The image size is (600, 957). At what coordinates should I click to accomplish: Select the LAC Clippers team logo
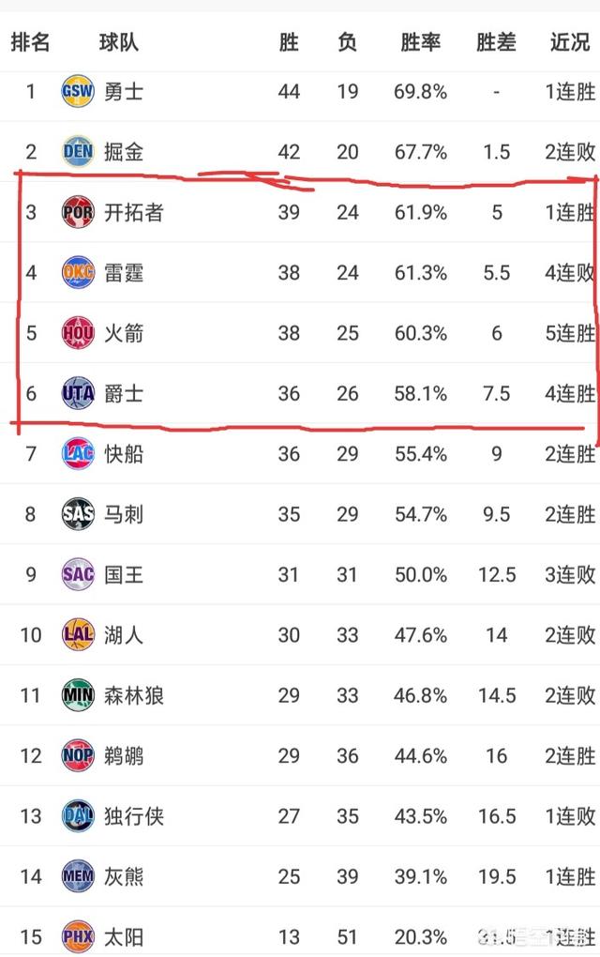pyautogui.click(x=78, y=454)
